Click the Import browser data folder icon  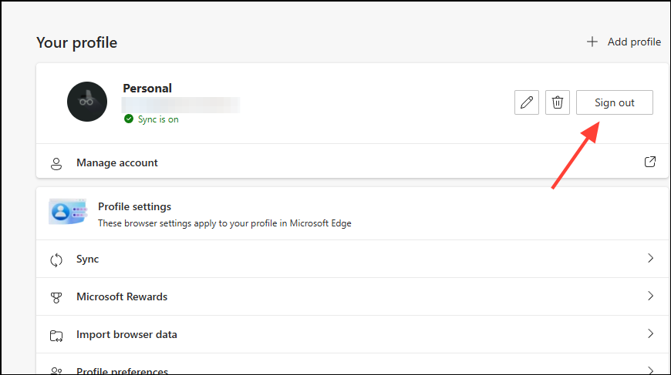pyautogui.click(x=56, y=335)
